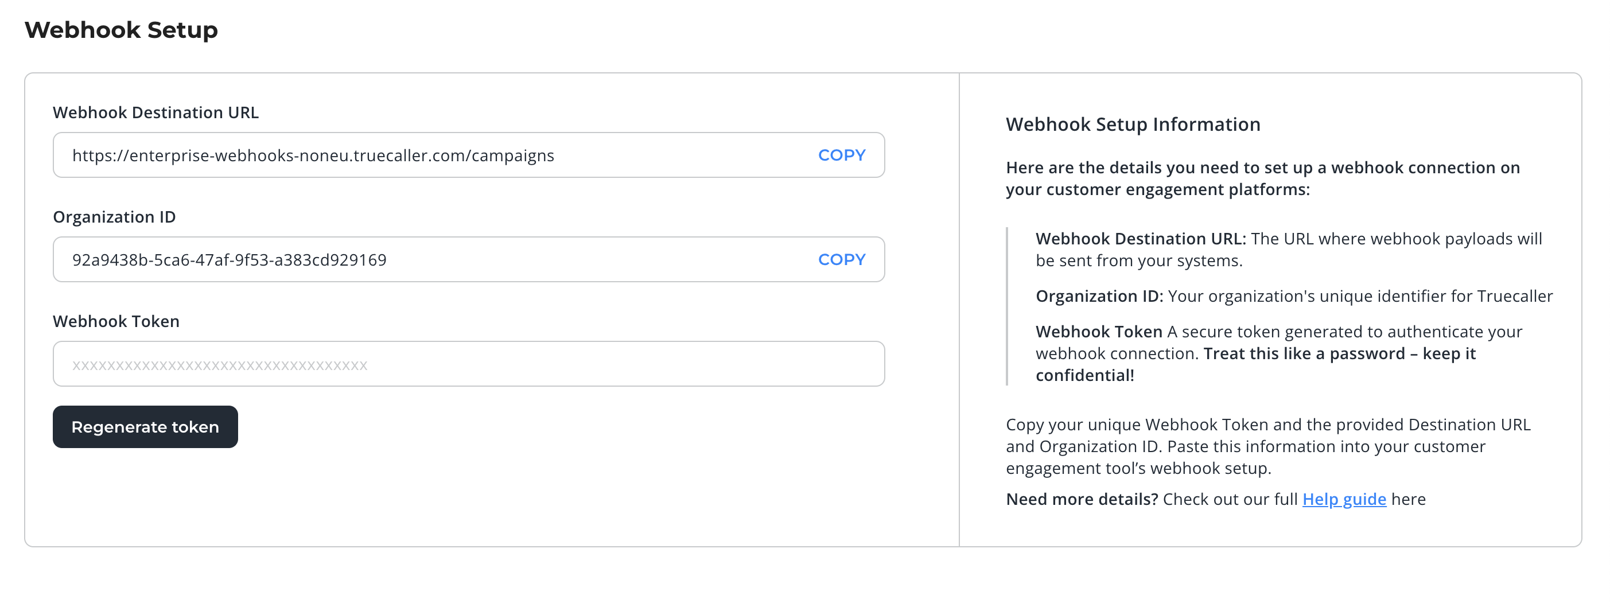
Task: Click the Webhook Setup page heading
Action: (121, 29)
